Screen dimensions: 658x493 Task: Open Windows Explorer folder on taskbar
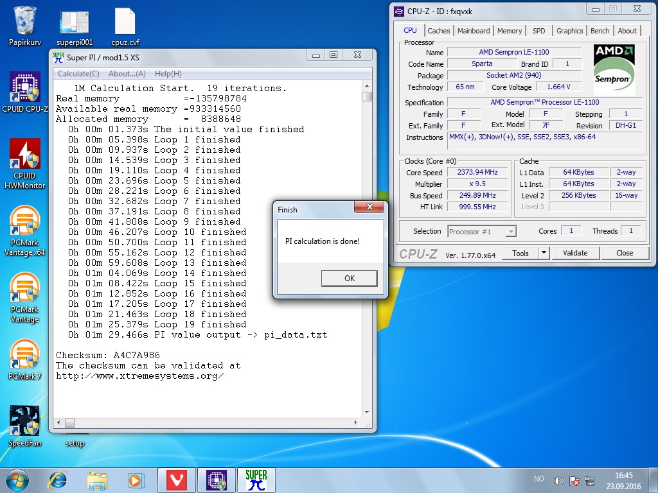[x=97, y=480]
